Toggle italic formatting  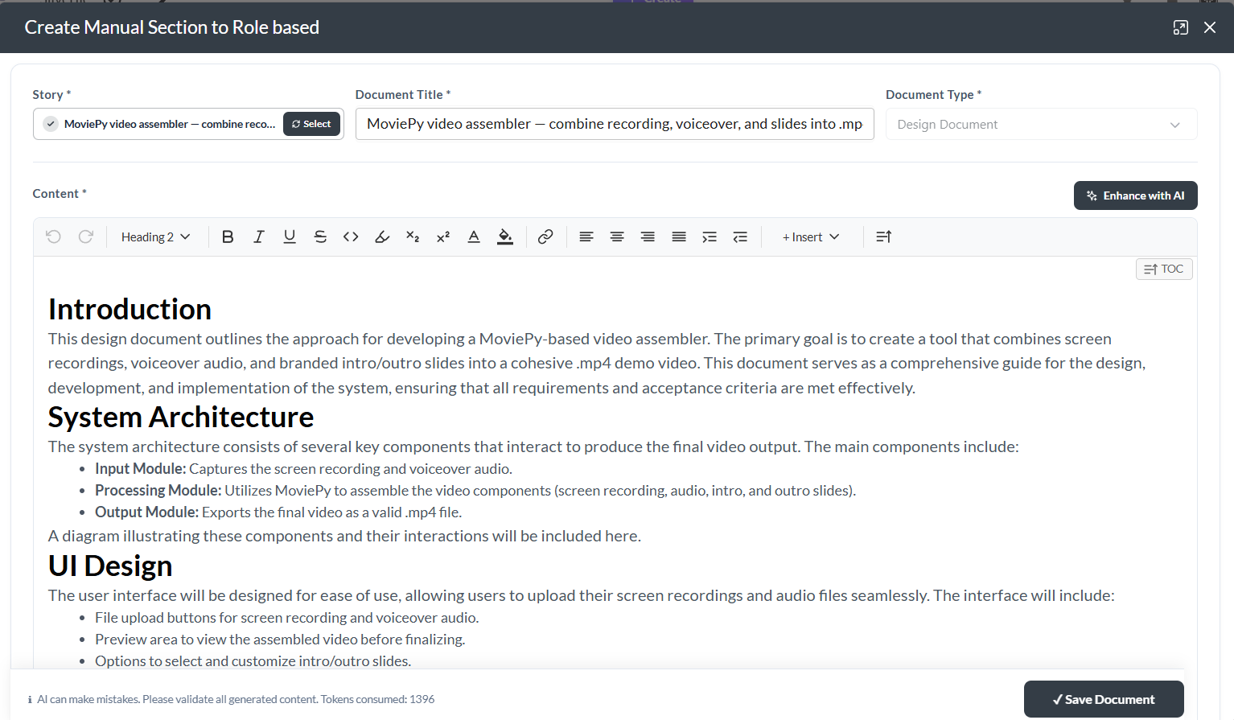tap(258, 237)
